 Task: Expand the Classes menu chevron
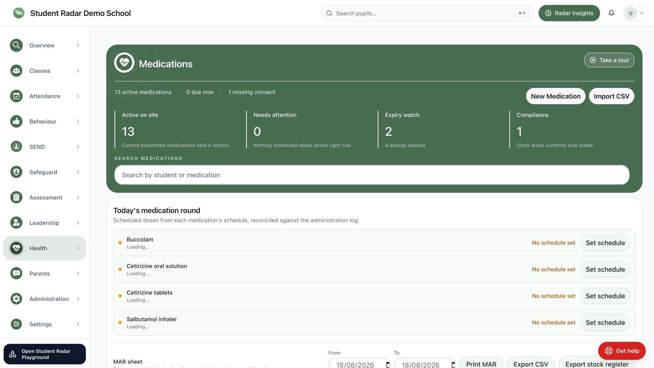pos(78,71)
